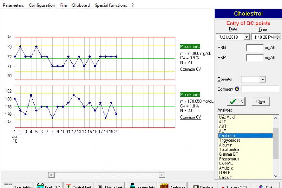The image size is (282, 188).
Task: Open Control limits from bottom toolbar
Action: pyautogui.click(x=79, y=186)
